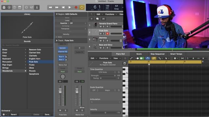Screen dimensions: 209x117
Task: Collapse the Region MIDI Defaults disclosure triangle
Action: click(x=57, y=14)
